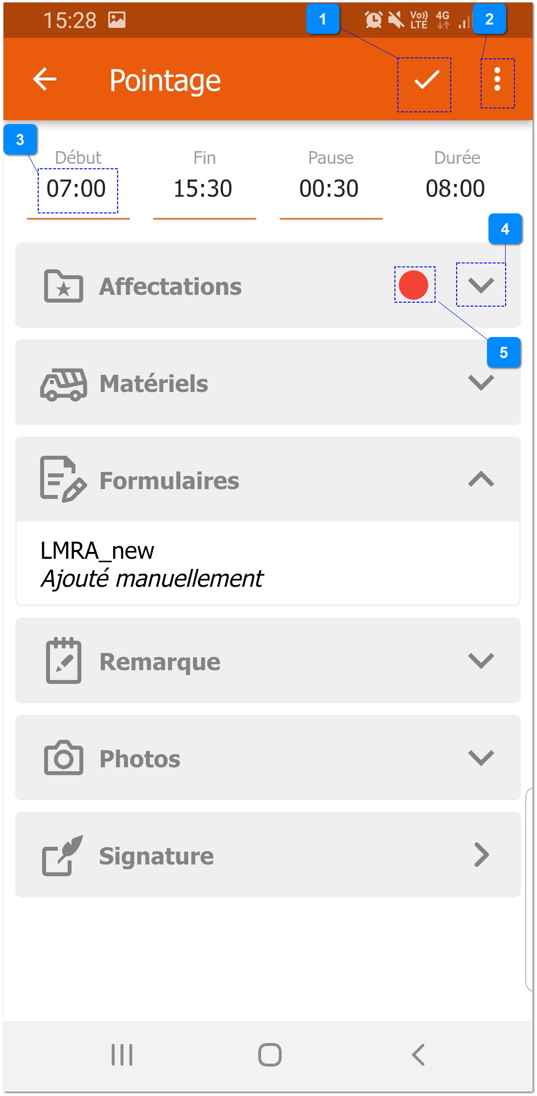Image resolution: width=537 pixels, height=1096 pixels.
Task: Expand the Remarque section chevron
Action: (481, 661)
